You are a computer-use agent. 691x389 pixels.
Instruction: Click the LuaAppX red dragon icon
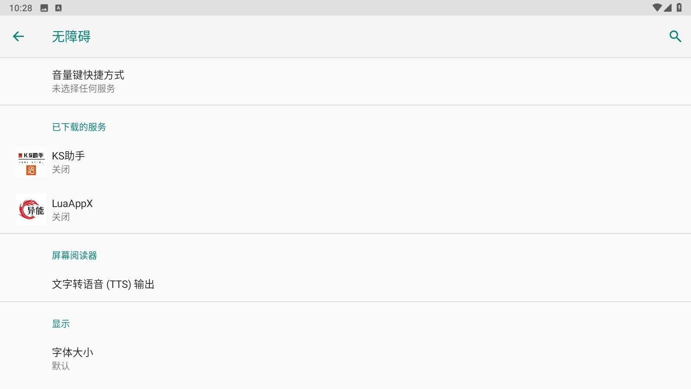[31, 210]
